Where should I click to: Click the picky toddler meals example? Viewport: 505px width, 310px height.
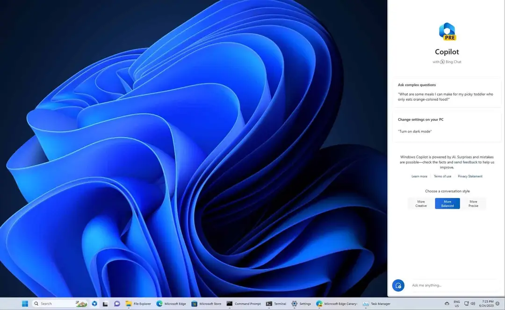coord(446,97)
